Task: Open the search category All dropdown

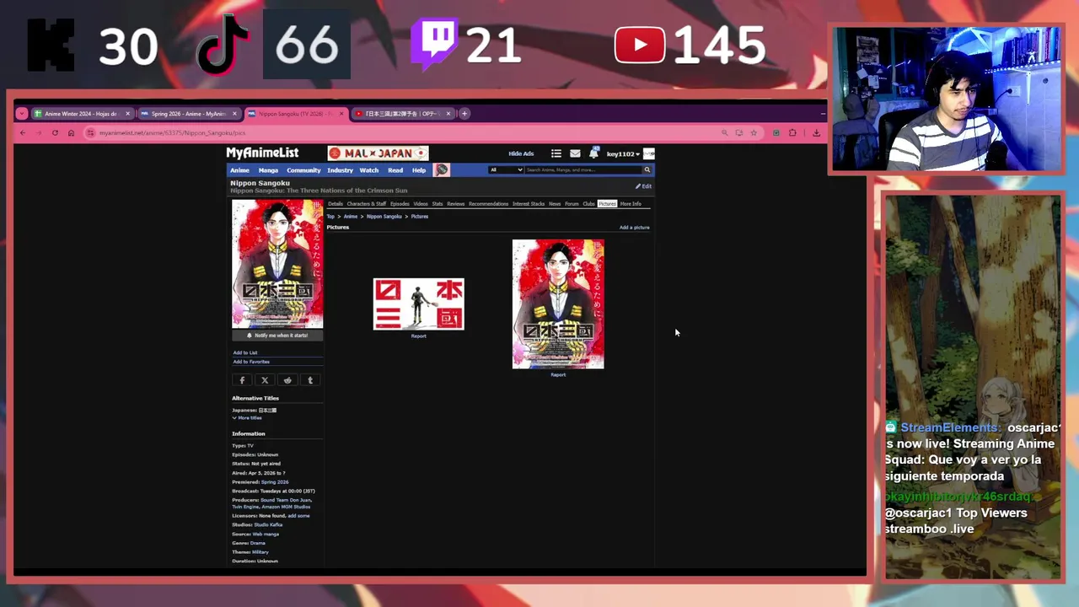Action: point(506,169)
